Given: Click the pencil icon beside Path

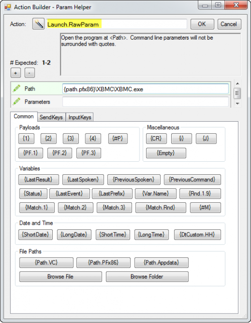Looking at the screenshot, I should pos(17,88).
